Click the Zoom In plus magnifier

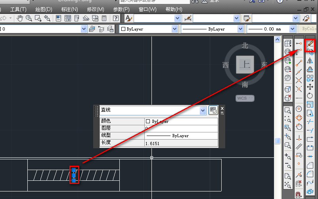tap(288, 156)
